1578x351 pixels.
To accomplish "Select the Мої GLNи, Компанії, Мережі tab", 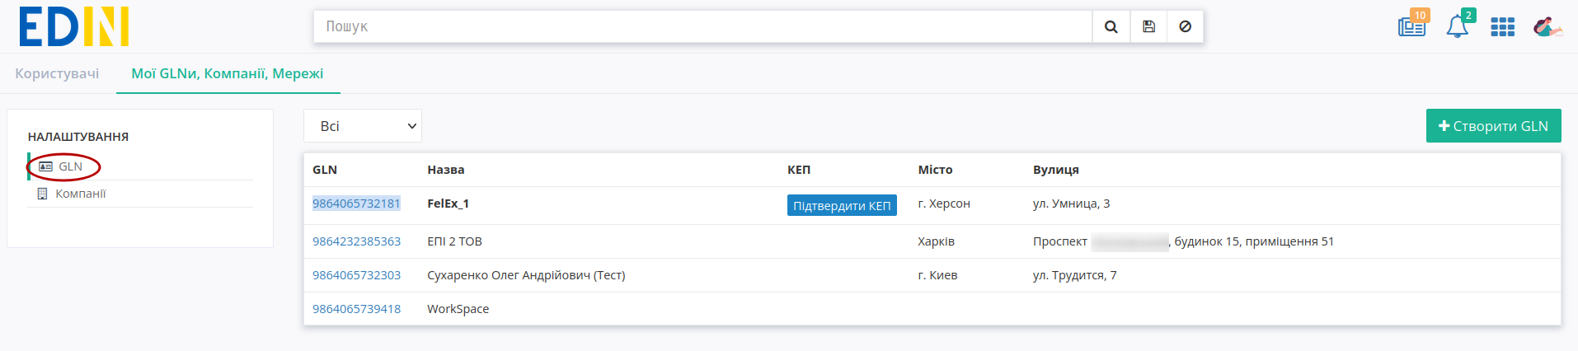I will [228, 73].
